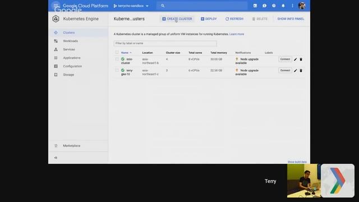
Task: Click the CREATE CLUSTER button
Action: click(x=177, y=19)
